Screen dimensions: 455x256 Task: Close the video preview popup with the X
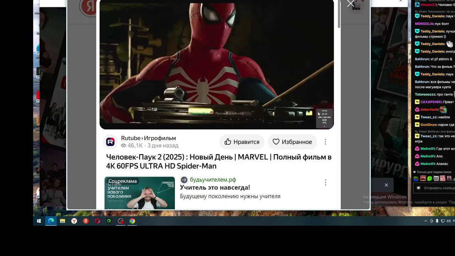pos(351,4)
